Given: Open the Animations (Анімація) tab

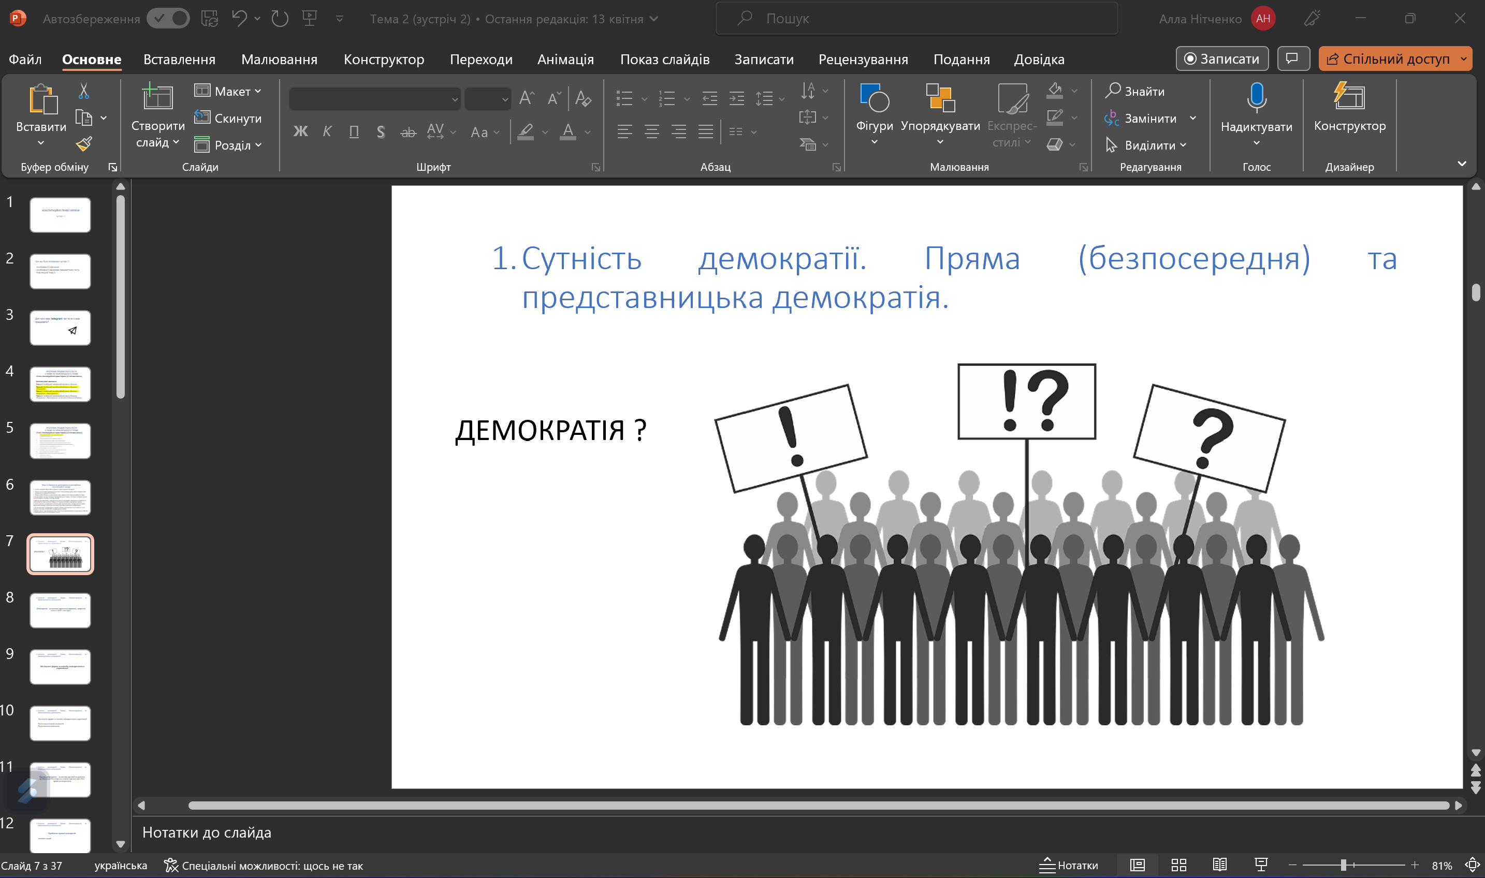Looking at the screenshot, I should click(x=565, y=59).
